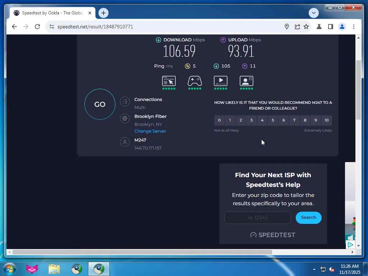Toggle the browser side panel
The width and height of the screenshot is (368, 276).
coord(331,27)
